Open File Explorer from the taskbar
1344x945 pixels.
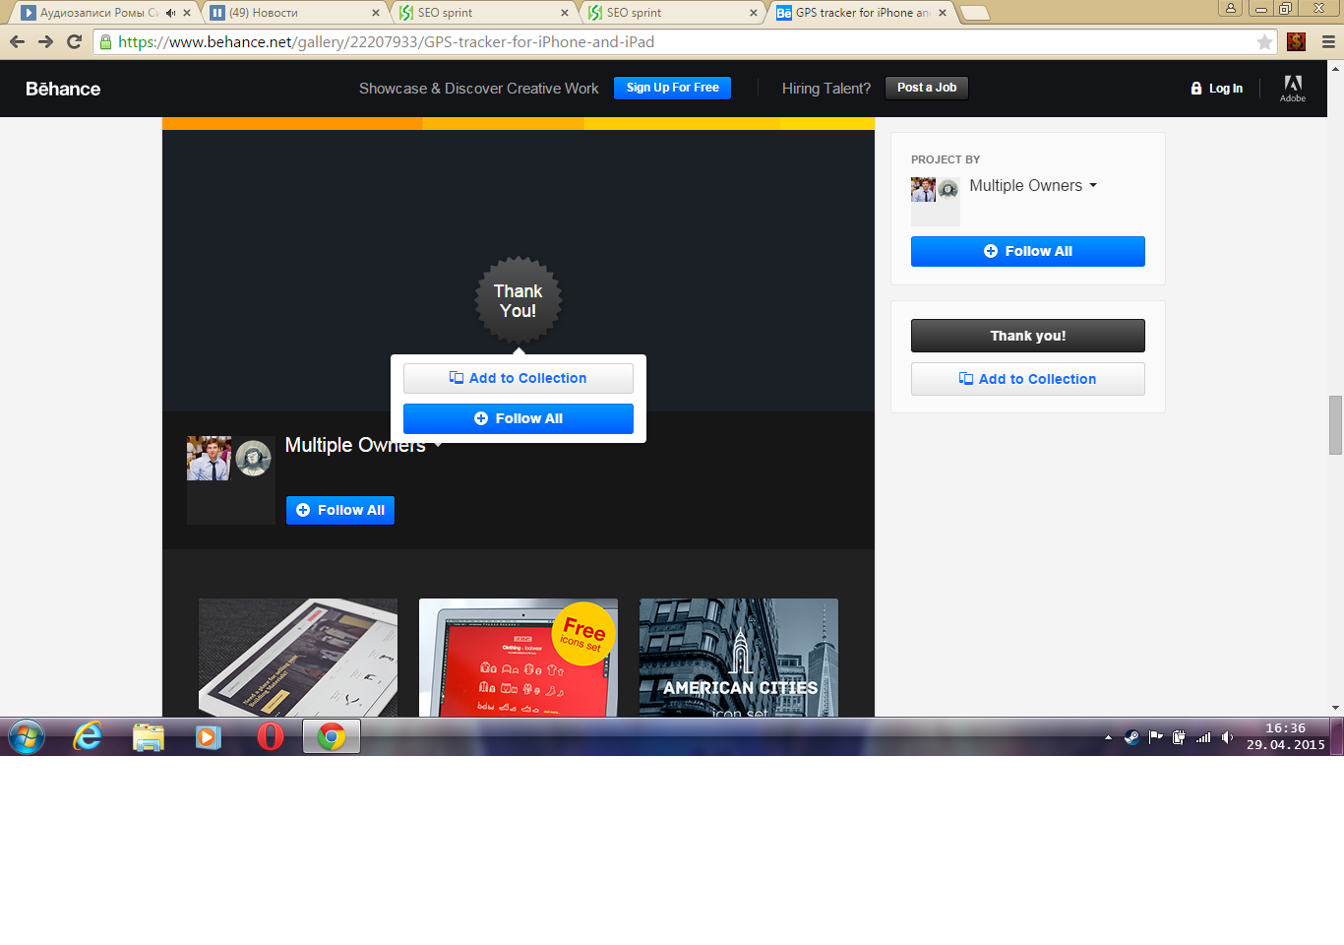click(x=149, y=736)
